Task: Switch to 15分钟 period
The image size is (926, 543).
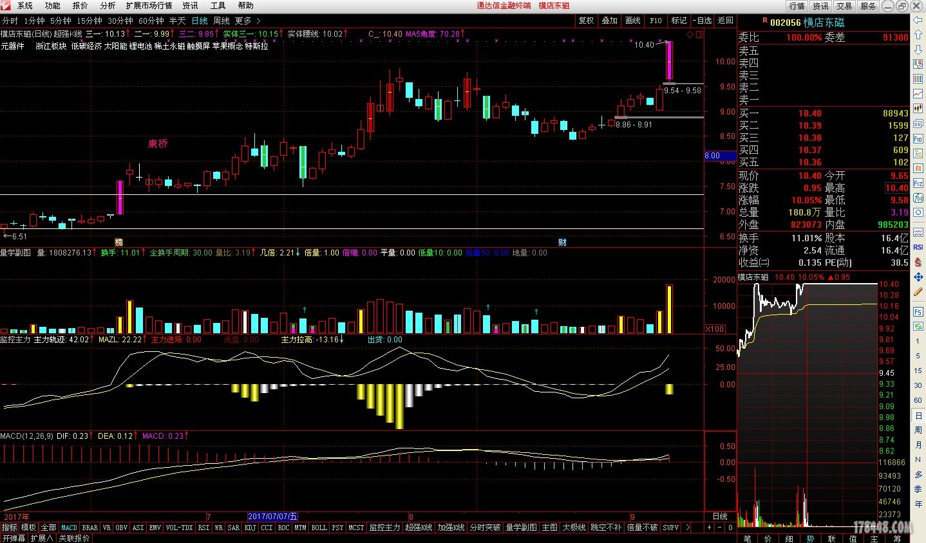Action: pyautogui.click(x=90, y=21)
